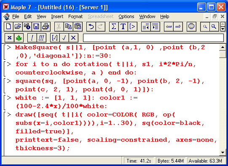Stop computation with STOP sign icon
The height and width of the screenshot is (166, 228).
point(191,26)
